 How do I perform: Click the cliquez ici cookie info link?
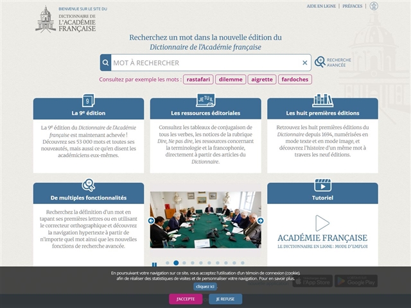[x=205, y=287]
